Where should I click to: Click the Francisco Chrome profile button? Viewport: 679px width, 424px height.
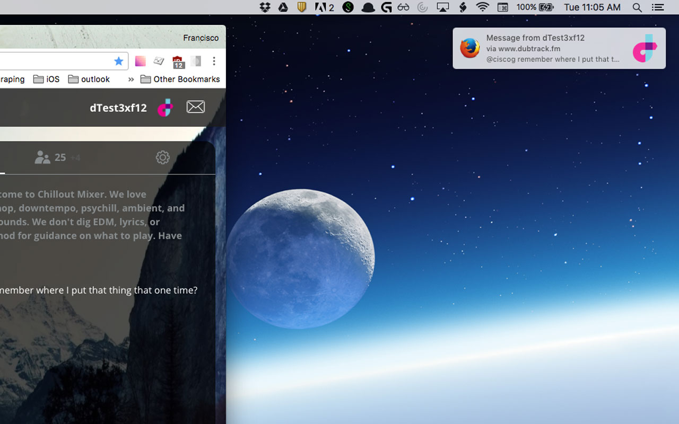(x=201, y=38)
